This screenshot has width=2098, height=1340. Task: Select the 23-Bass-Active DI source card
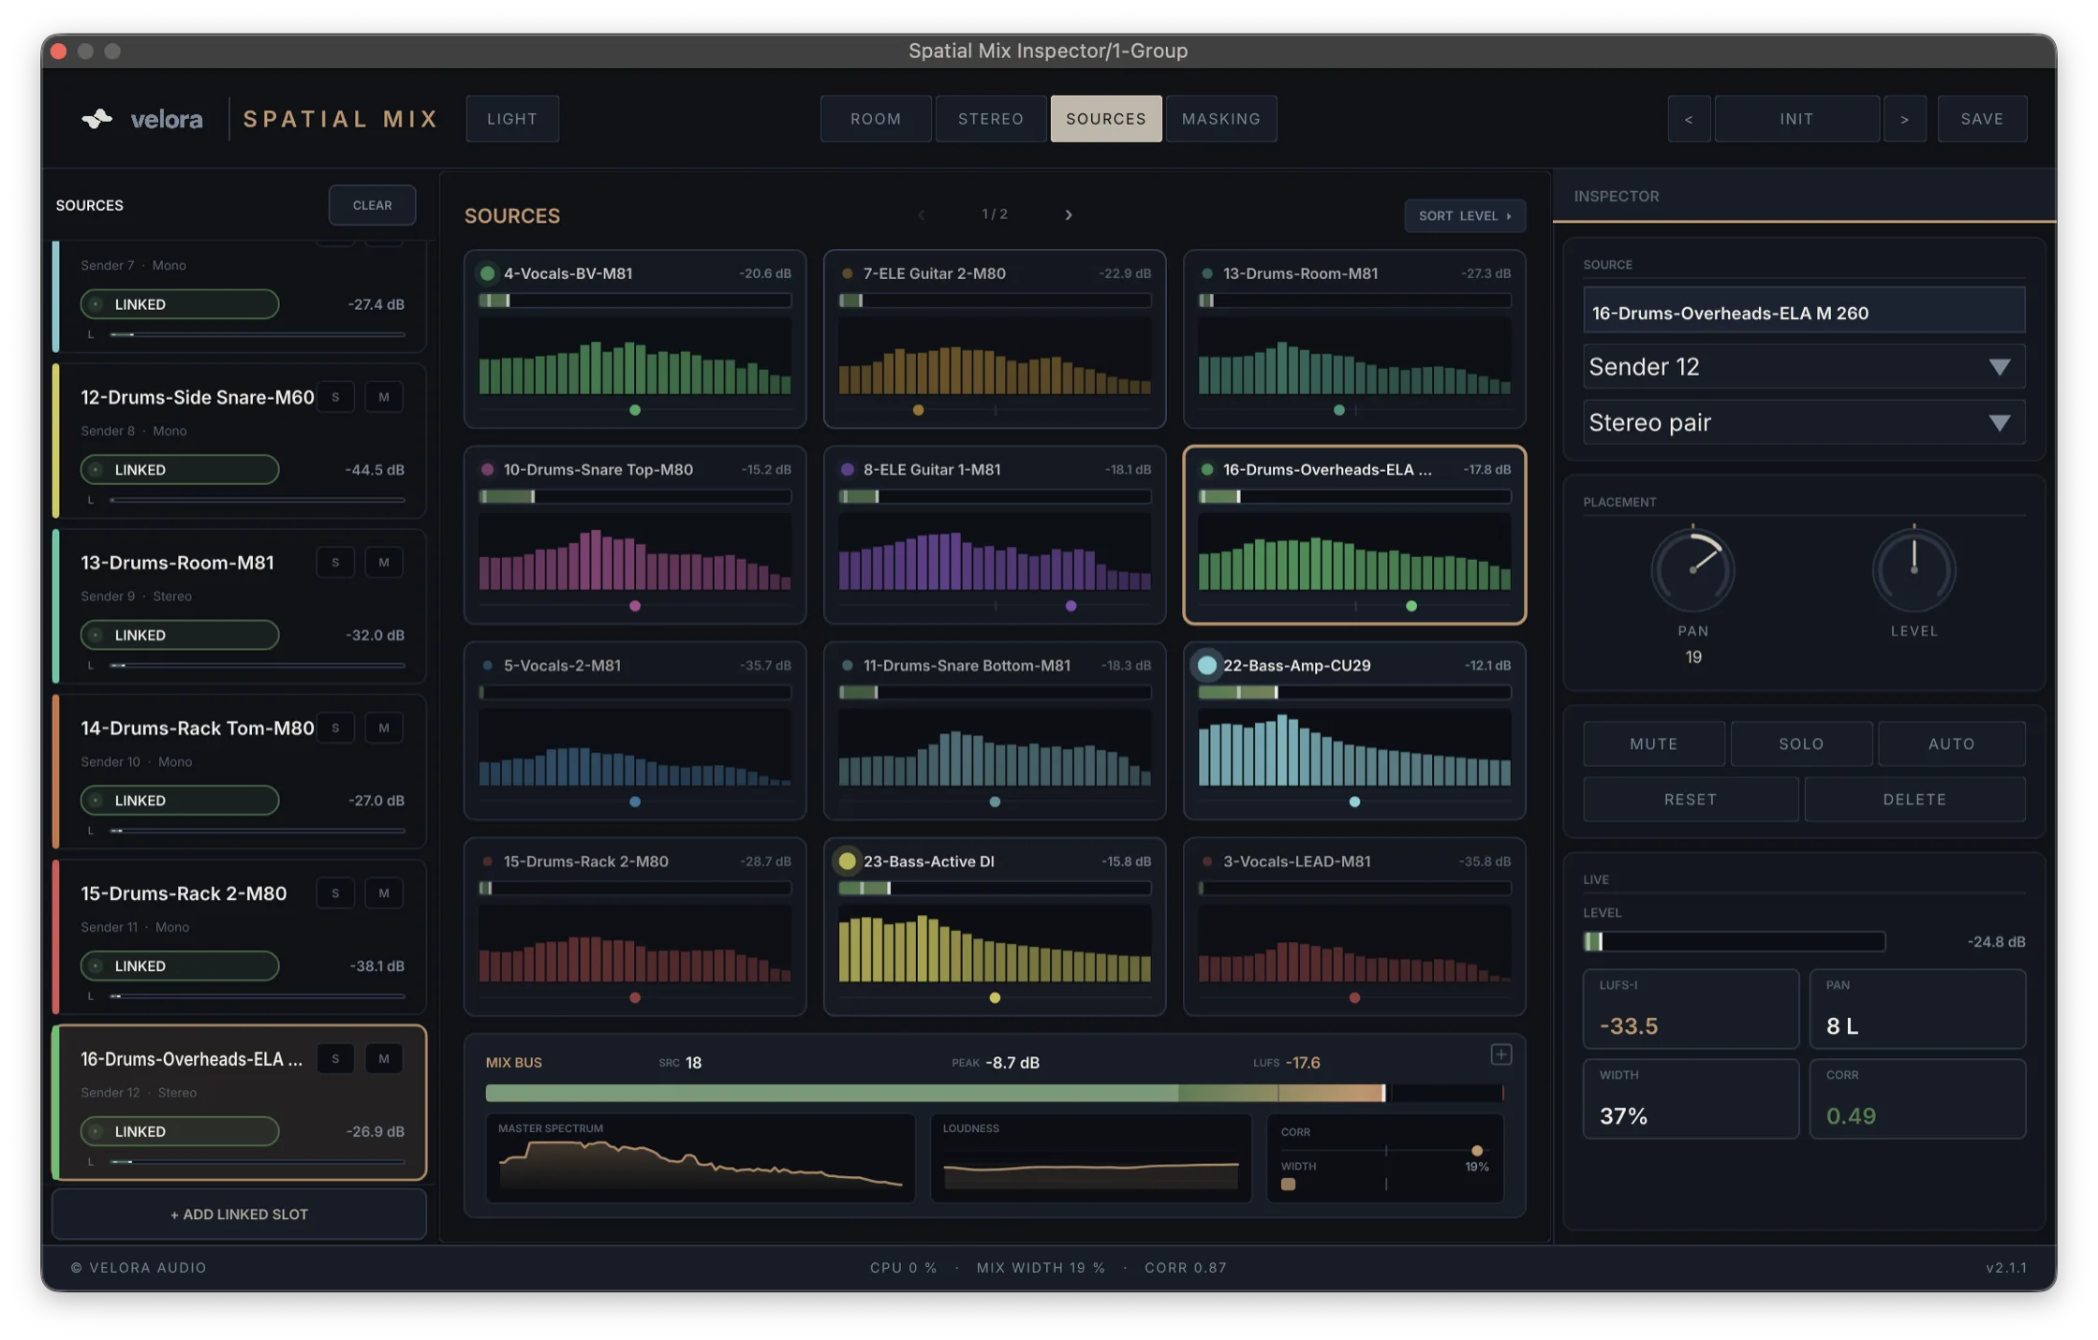[994, 926]
